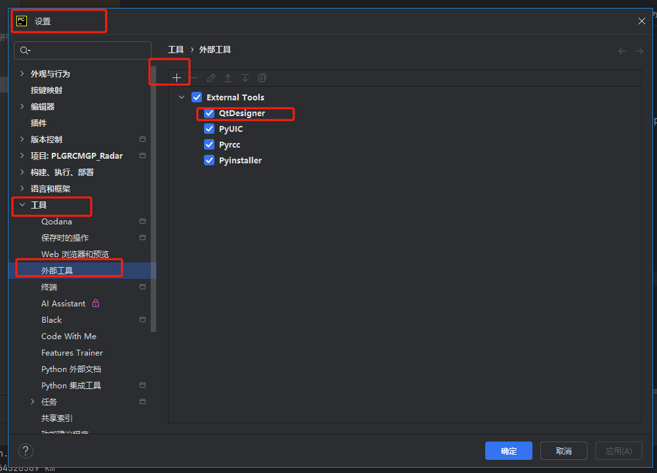Click the 确定 button
The width and height of the screenshot is (657, 473).
(x=508, y=451)
